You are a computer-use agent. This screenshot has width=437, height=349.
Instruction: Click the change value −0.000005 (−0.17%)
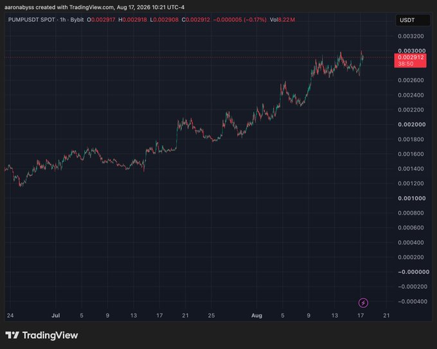240,20
